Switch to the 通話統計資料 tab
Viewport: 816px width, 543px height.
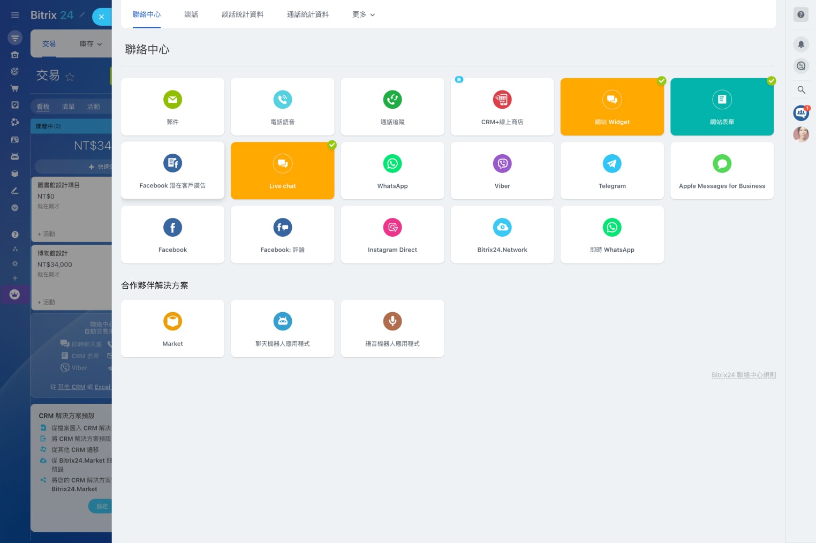click(308, 14)
